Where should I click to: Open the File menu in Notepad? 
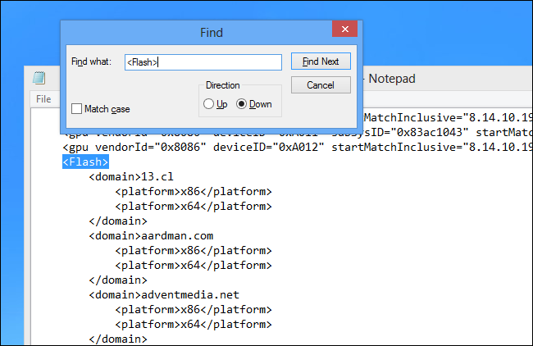pyautogui.click(x=43, y=99)
